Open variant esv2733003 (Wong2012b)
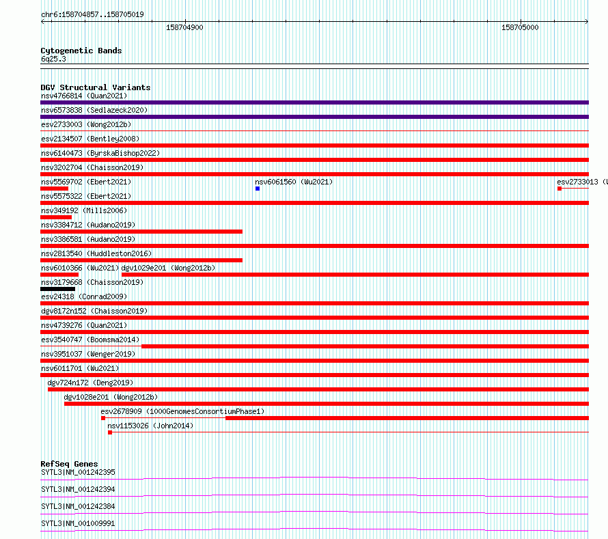This screenshot has height=539, width=608. point(86,124)
